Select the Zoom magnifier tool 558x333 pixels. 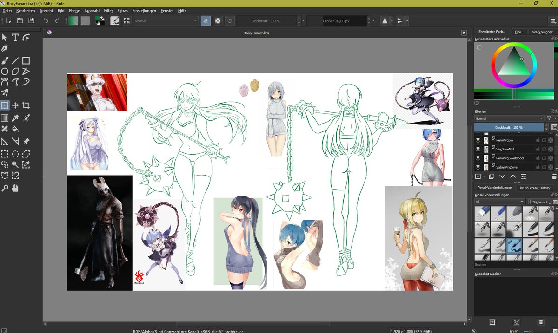[x=5, y=188]
